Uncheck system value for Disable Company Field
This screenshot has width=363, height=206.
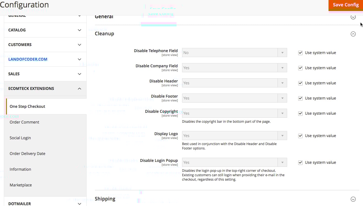[300, 68]
